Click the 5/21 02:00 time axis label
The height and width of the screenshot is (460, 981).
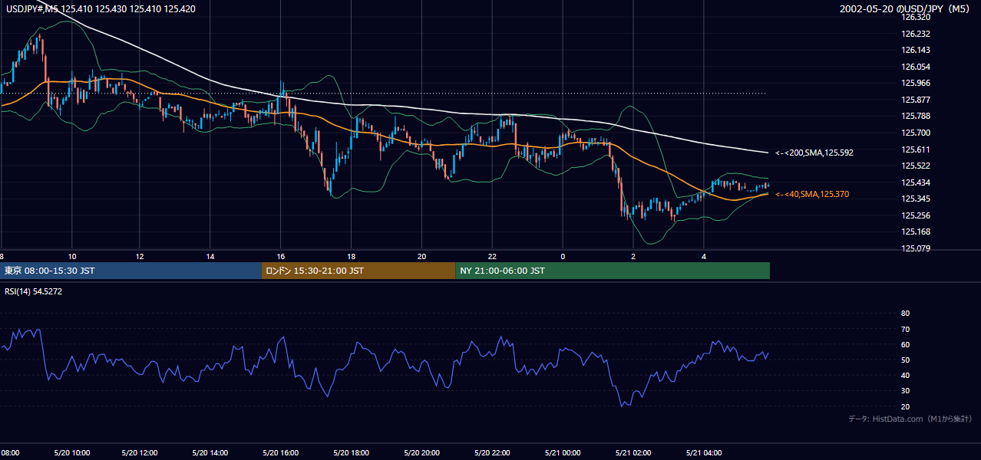point(633,453)
